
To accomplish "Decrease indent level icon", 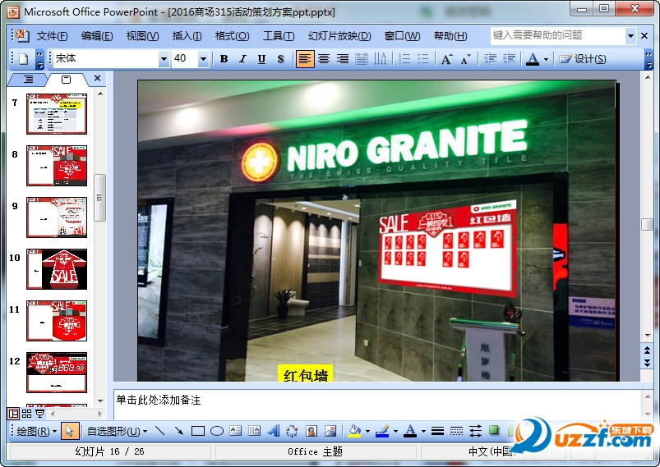I will pos(490,59).
